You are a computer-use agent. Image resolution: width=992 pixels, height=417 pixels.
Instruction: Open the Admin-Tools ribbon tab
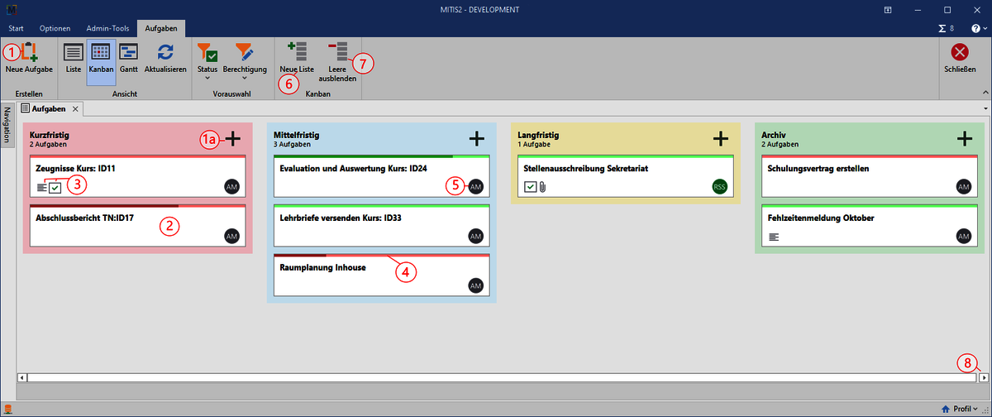pos(109,29)
